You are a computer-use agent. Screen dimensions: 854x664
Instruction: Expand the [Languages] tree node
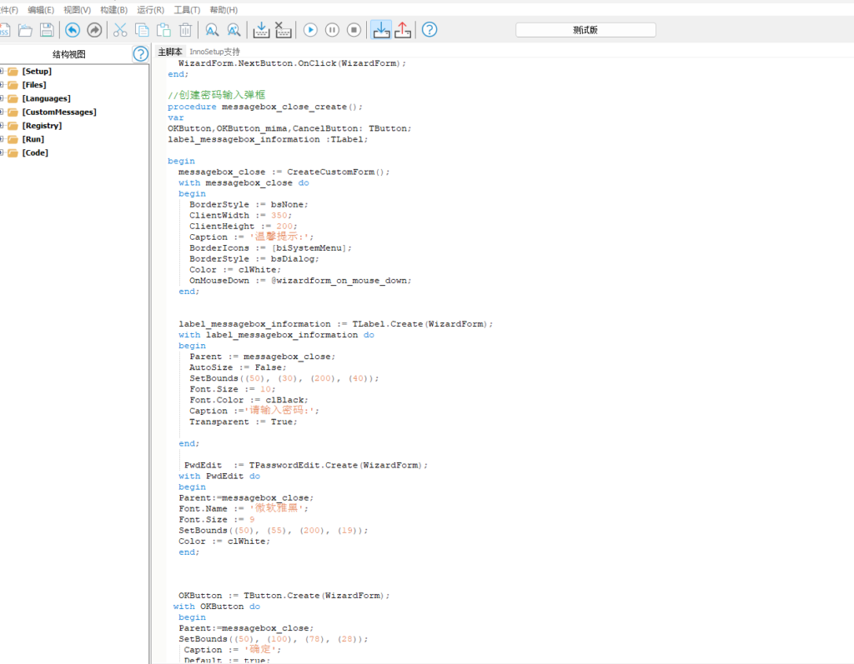click(3, 98)
